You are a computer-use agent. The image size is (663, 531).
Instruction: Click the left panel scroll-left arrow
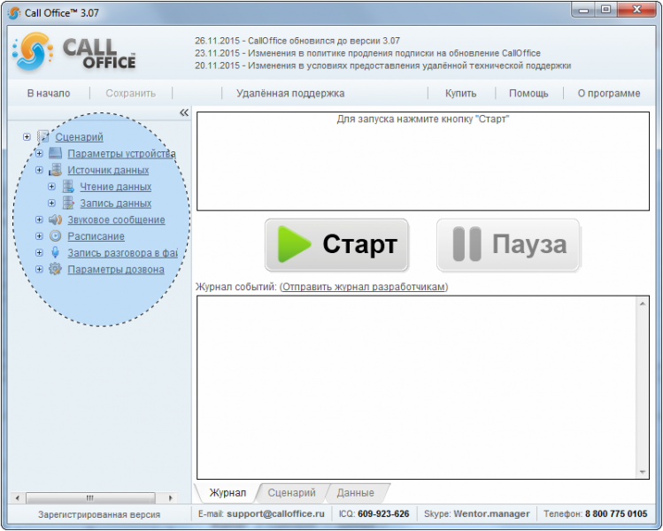point(17,497)
